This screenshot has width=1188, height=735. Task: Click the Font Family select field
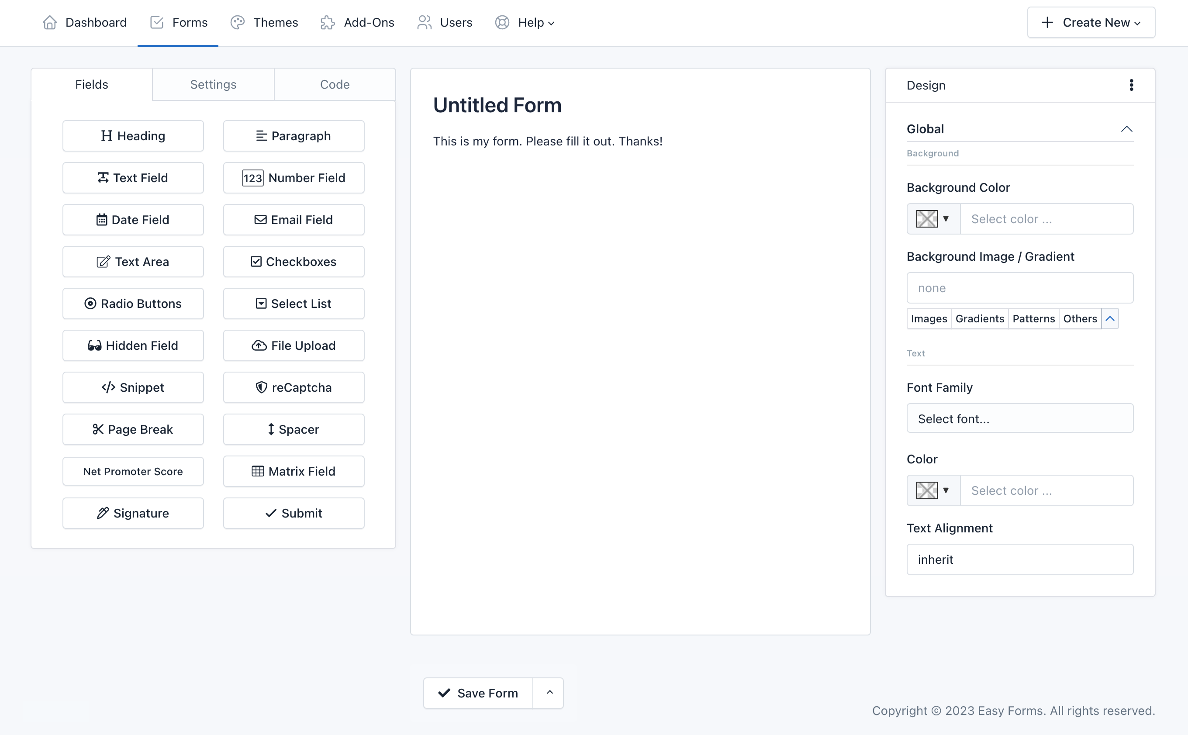[1019, 418]
